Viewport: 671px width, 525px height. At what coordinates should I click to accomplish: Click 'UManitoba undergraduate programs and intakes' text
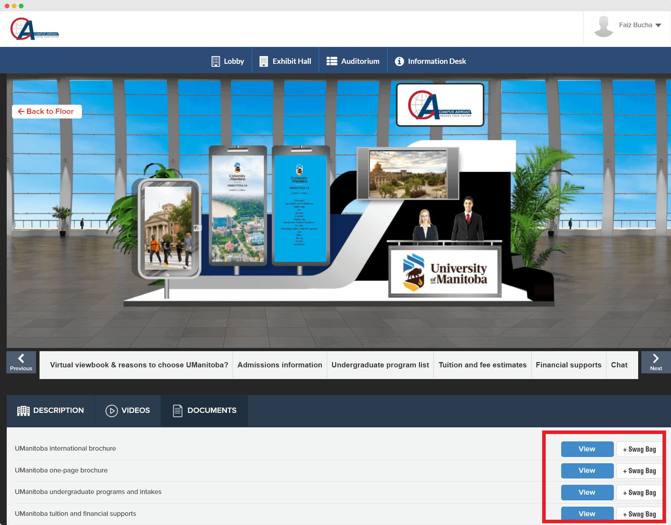pos(88,492)
